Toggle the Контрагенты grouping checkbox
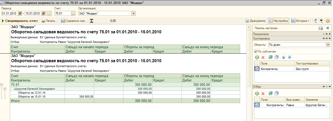 (257, 69)
